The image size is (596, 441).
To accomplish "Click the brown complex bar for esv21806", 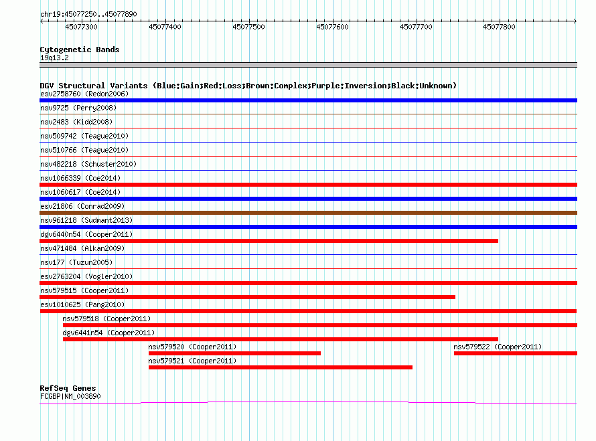I will coord(308,213).
